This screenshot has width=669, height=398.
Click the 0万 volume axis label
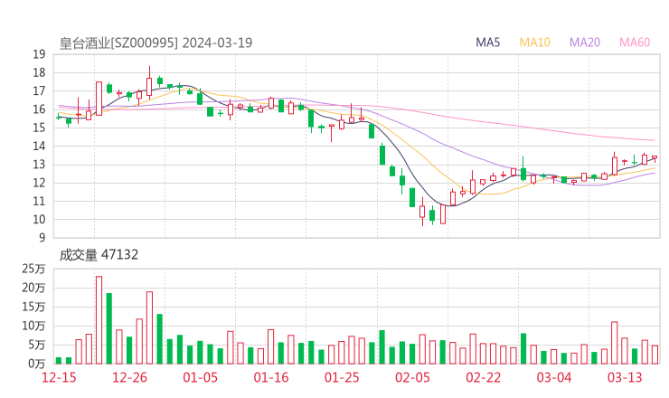[37, 364]
